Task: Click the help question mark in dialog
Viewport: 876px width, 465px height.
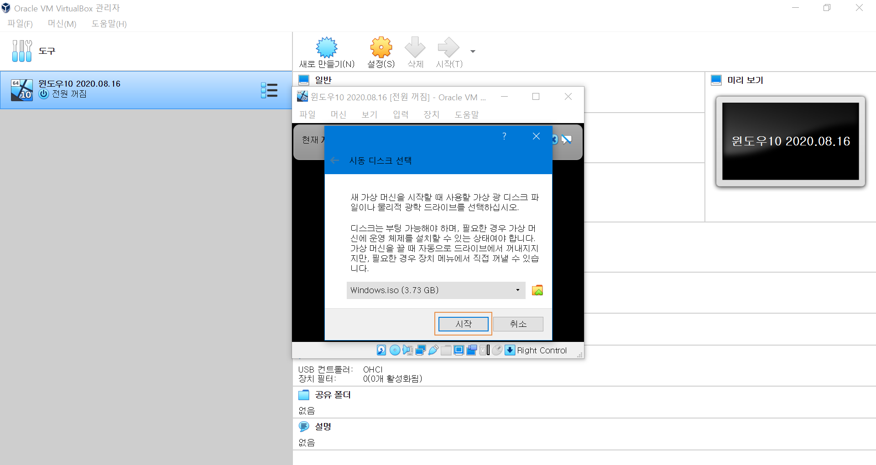Action: 504,136
